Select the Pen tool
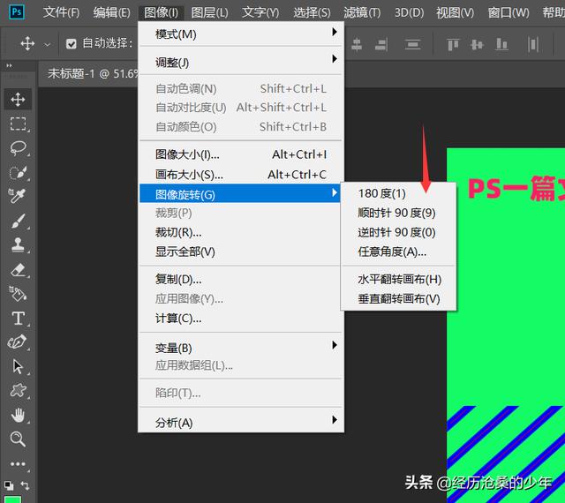The width and height of the screenshot is (565, 503). (x=17, y=342)
